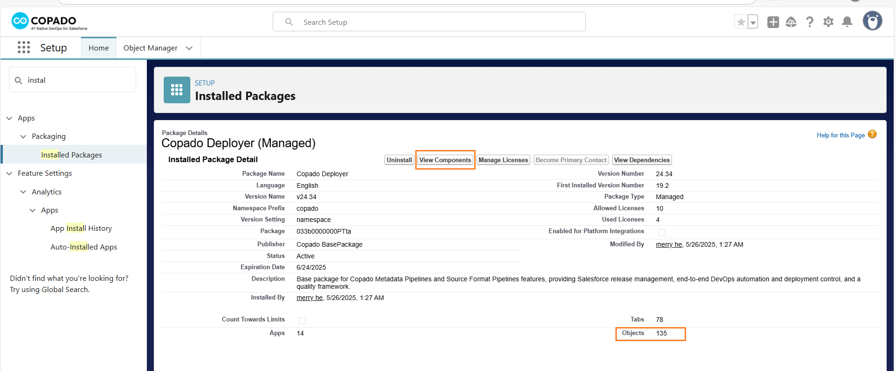
Task: Switch to the Object Manager tab
Action: point(151,48)
